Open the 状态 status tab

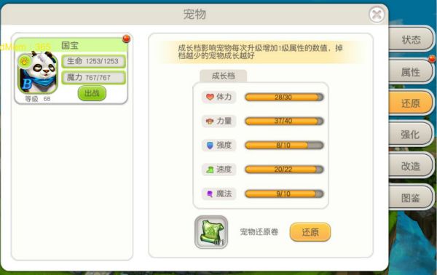(x=411, y=40)
